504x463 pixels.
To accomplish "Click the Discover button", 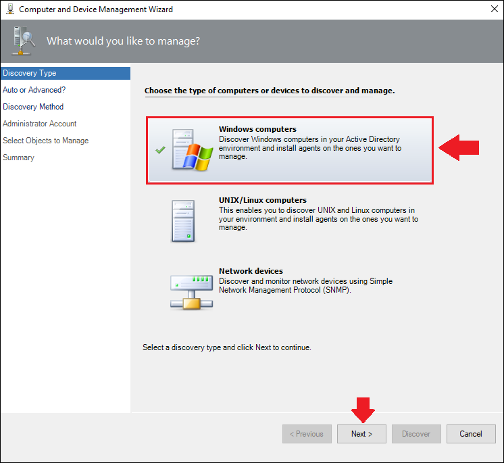I will tap(416, 434).
